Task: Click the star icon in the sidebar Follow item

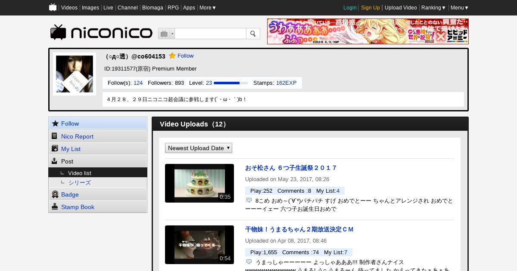Action: click(x=55, y=123)
